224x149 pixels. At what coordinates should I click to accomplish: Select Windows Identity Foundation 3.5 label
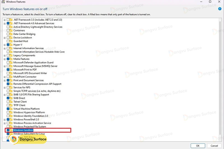(x=31, y=116)
